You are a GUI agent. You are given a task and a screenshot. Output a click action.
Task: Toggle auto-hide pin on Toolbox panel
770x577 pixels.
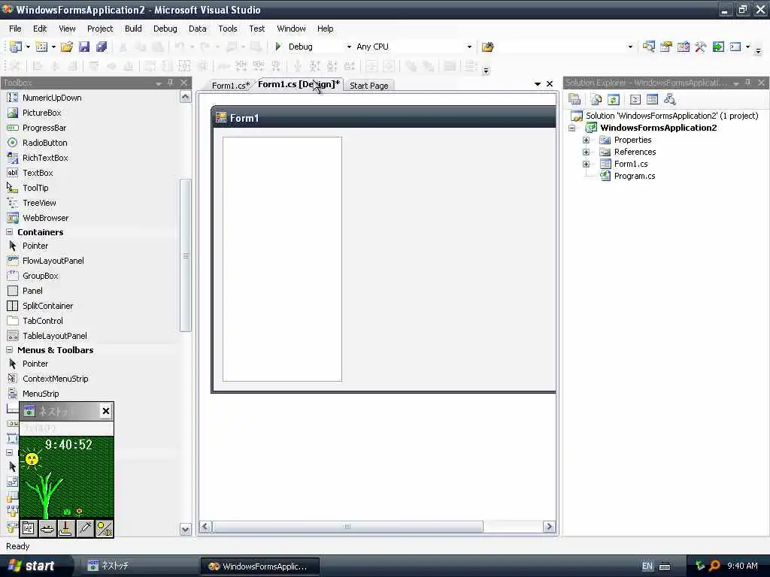(171, 83)
